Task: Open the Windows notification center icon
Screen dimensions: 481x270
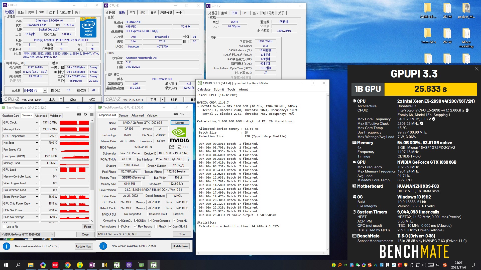Action: tap(473, 265)
